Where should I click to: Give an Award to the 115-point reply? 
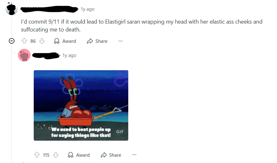78,155
